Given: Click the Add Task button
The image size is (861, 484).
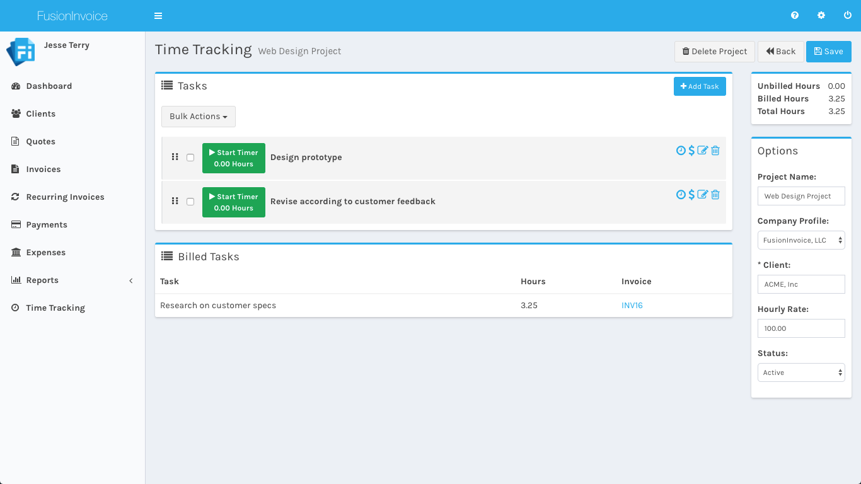Looking at the screenshot, I should point(700,86).
